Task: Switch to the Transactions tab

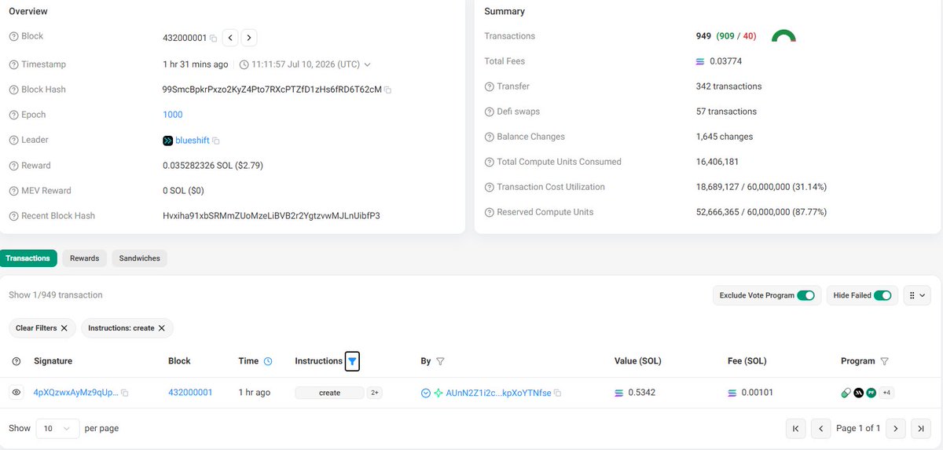Action: tap(28, 258)
